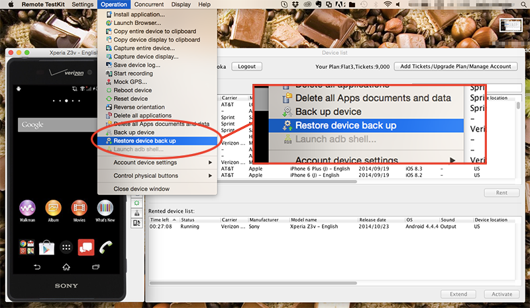This screenshot has width=530, height=308.
Task: Open the Concurrent menu
Action: pyautogui.click(x=148, y=5)
